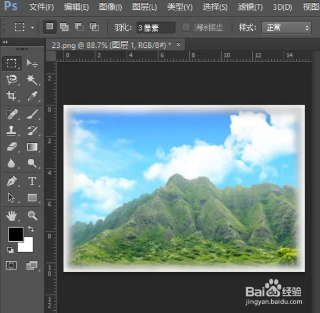Choose Add to Selection mode

[x=64, y=27]
